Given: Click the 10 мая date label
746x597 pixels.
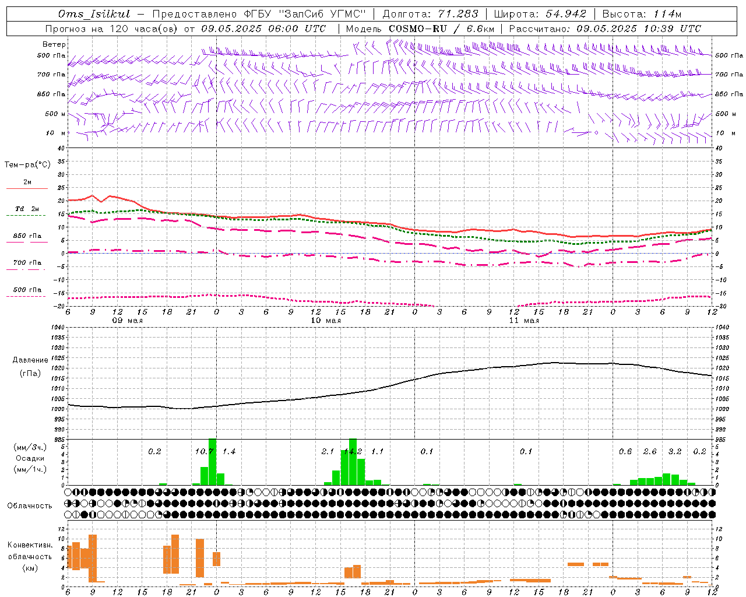Looking at the screenshot, I should 326,321.
